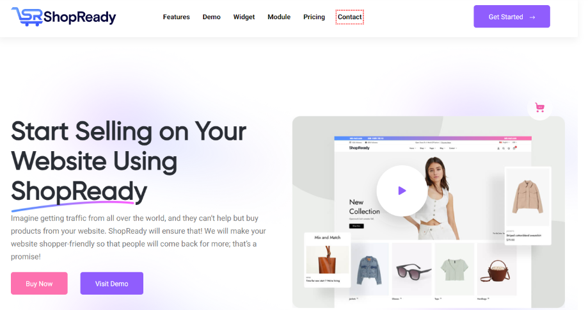
Task: Select the brown handbag product thumbnail
Action: point(497,270)
